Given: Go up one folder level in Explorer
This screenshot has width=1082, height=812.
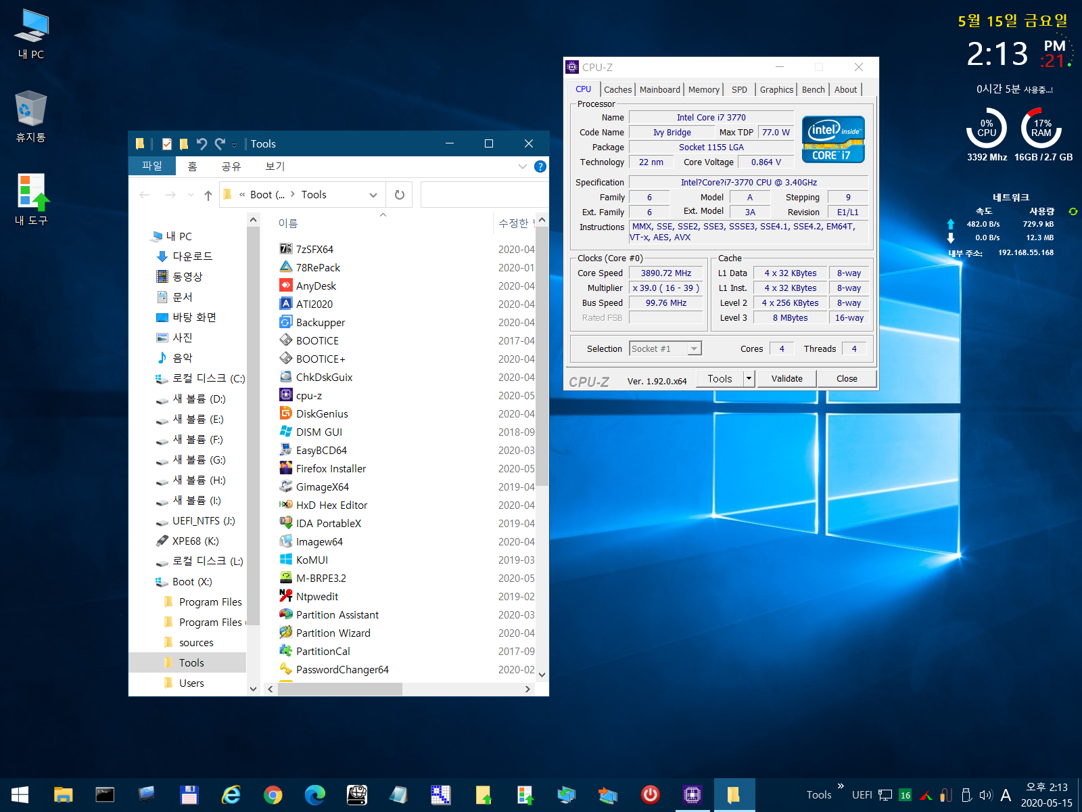Looking at the screenshot, I should click(x=208, y=195).
